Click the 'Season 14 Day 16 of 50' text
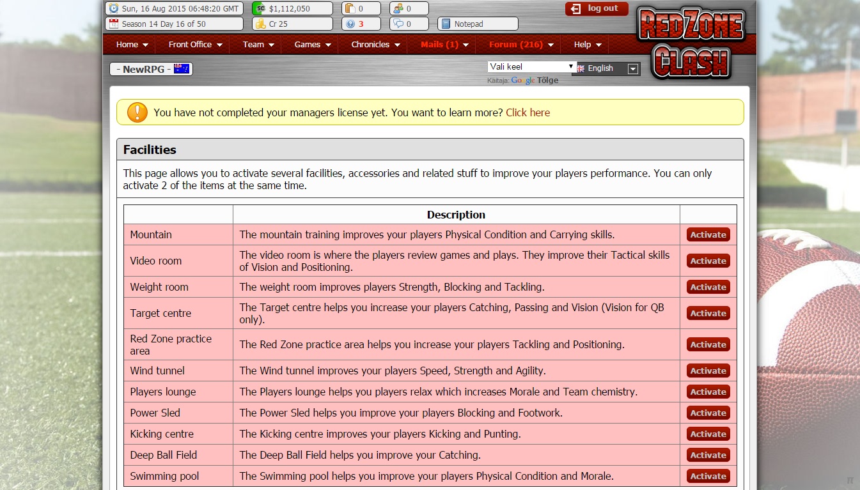The height and width of the screenshot is (490, 860). click(x=164, y=24)
